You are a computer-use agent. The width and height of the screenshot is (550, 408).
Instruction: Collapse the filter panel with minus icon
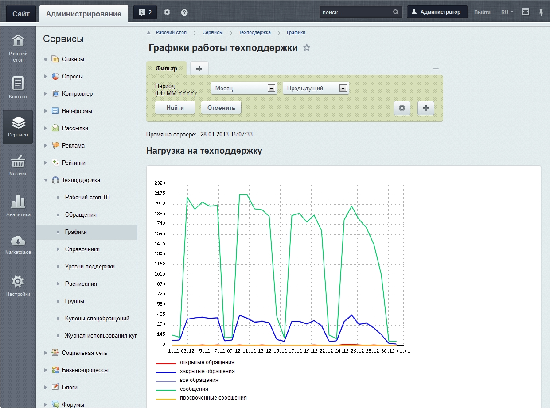click(x=436, y=68)
